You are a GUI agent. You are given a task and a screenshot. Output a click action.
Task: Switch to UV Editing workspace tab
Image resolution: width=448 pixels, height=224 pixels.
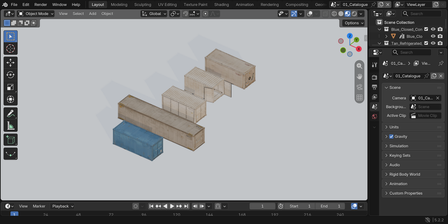click(x=167, y=4)
